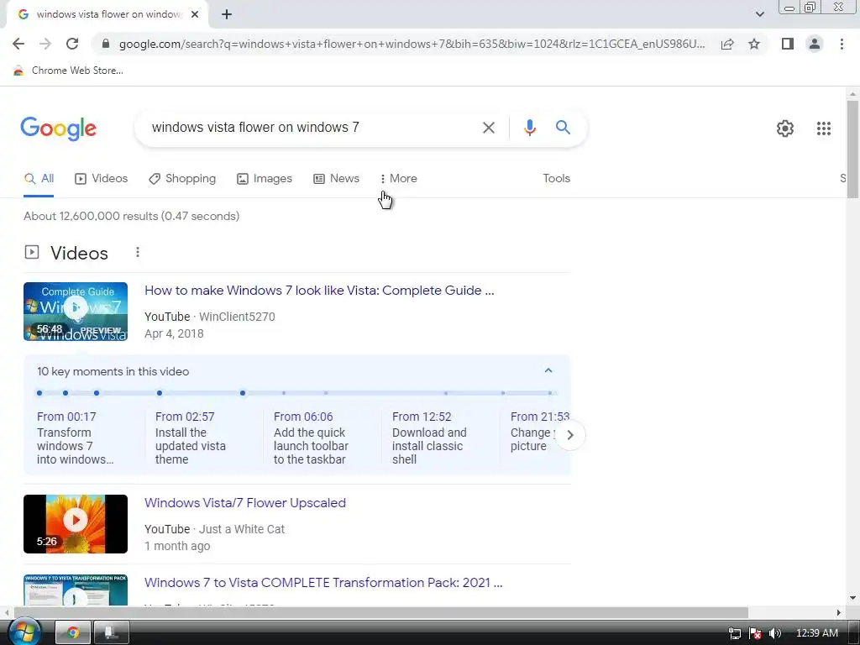
Task: Open the Chrome three-dot menu
Action: tap(842, 44)
